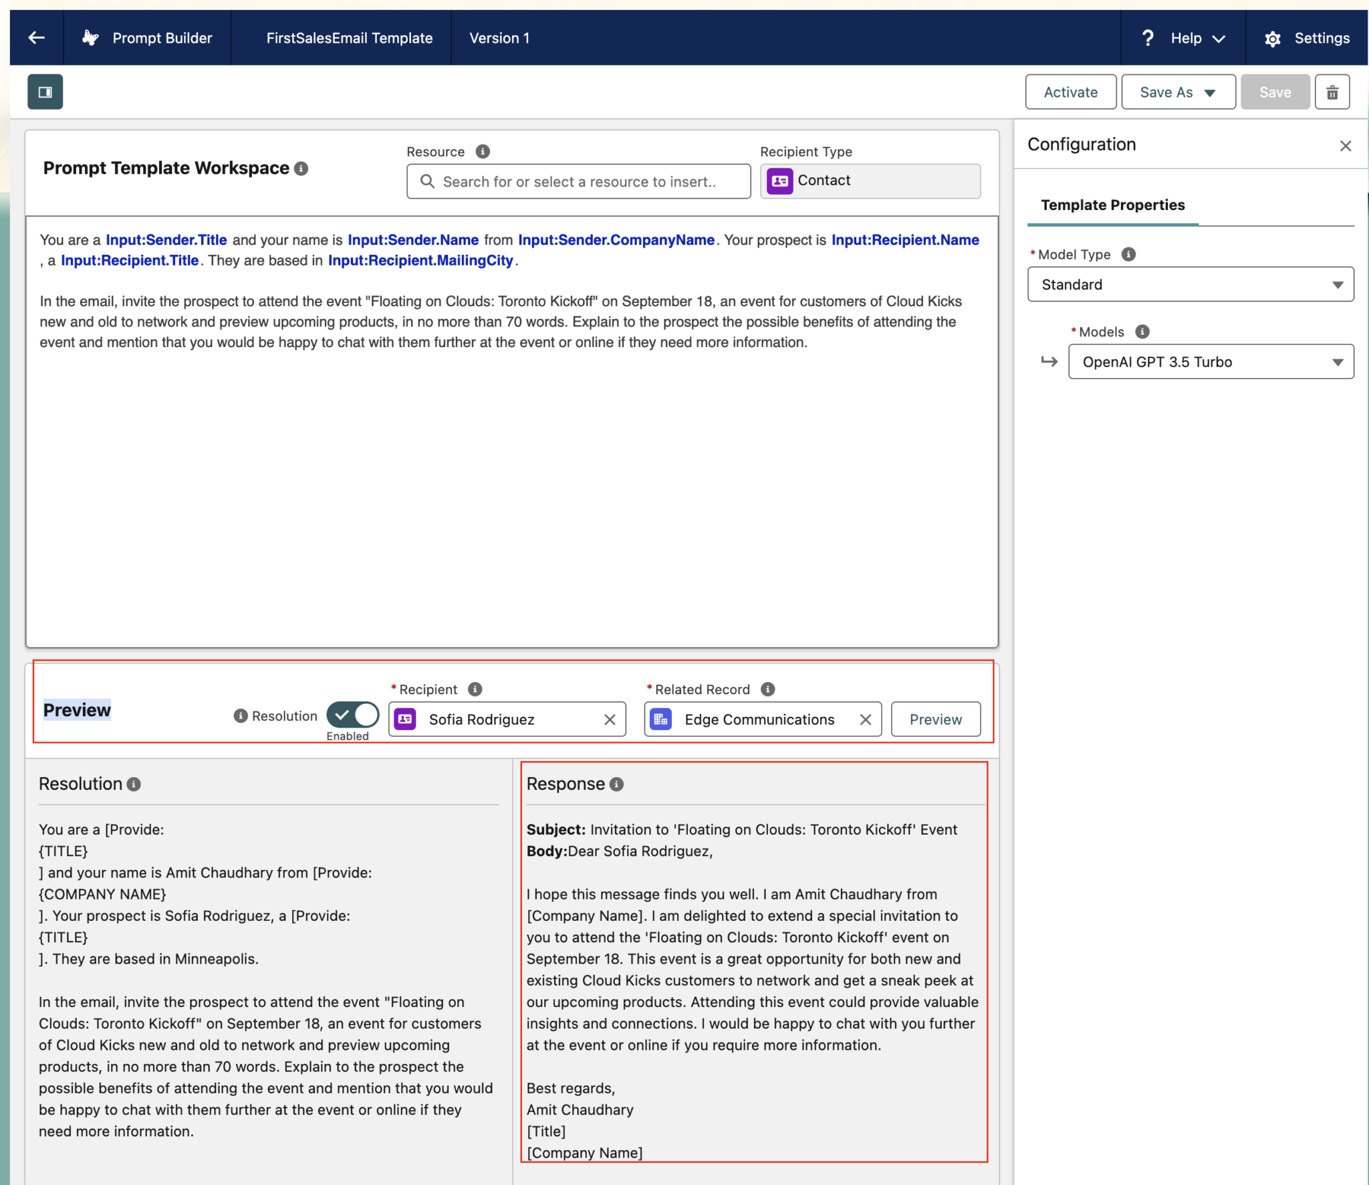
Task: Open the Models dropdown showing OpenAI GPT 3.5 Turbo
Action: point(1209,362)
